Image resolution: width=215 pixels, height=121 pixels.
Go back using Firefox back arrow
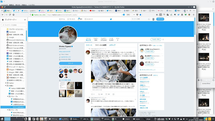[3, 15]
